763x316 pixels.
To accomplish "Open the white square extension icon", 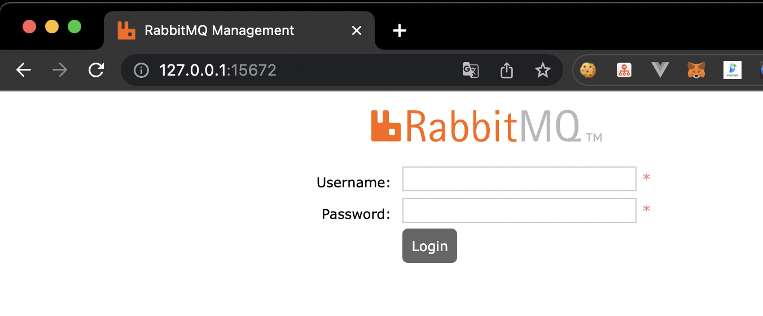I will (x=733, y=70).
